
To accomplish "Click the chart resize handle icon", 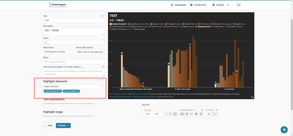I will click(252, 97).
